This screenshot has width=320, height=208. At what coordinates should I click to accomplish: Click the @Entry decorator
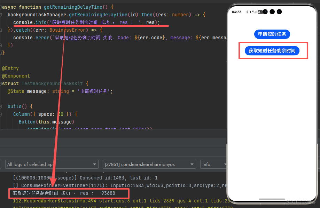point(10,68)
